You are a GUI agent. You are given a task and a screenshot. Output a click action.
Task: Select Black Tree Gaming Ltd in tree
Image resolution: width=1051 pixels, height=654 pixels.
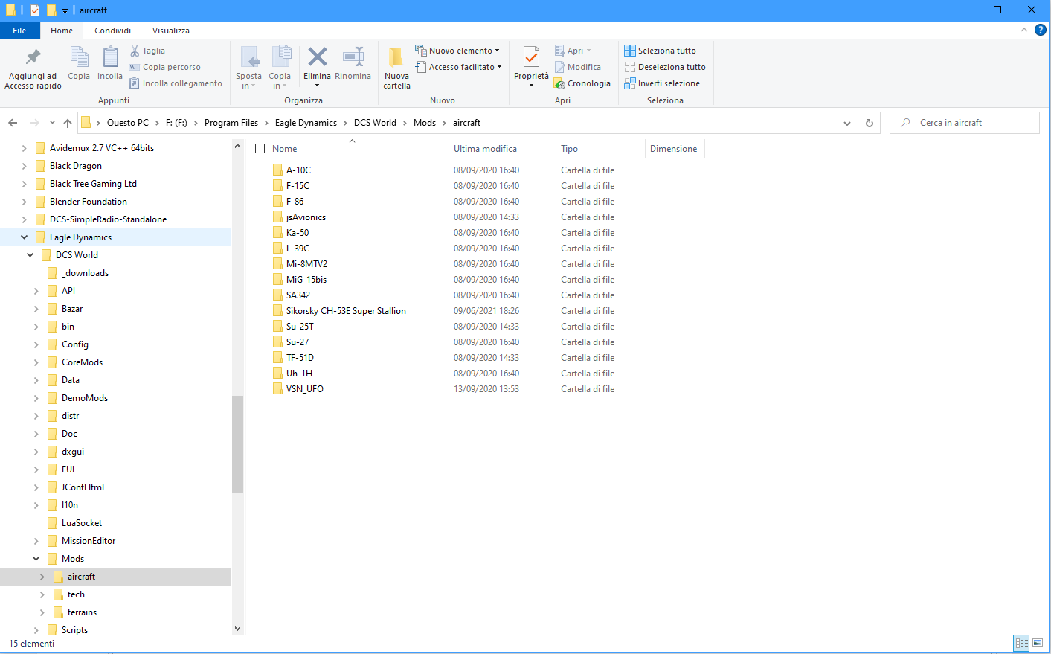pos(93,184)
